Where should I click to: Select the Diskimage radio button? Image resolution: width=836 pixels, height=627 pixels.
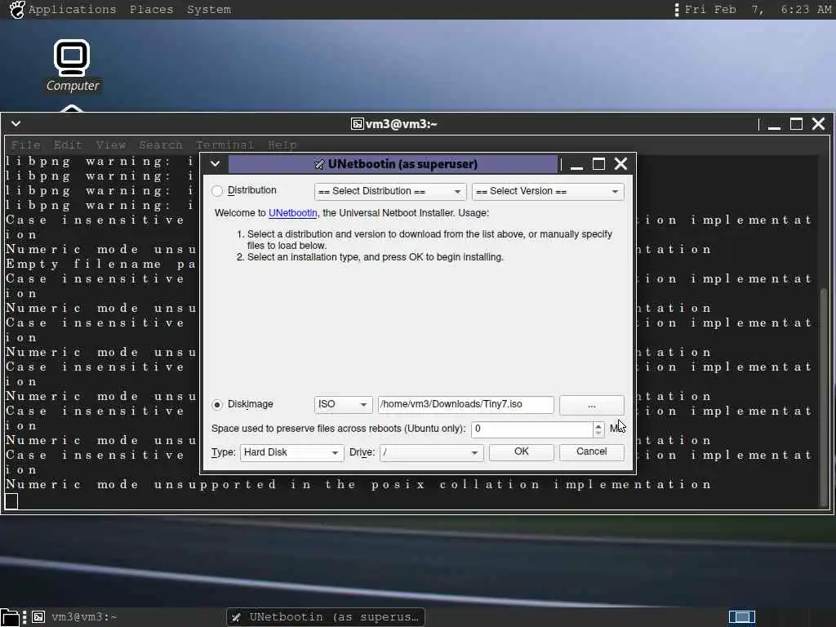pyautogui.click(x=217, y=405)
